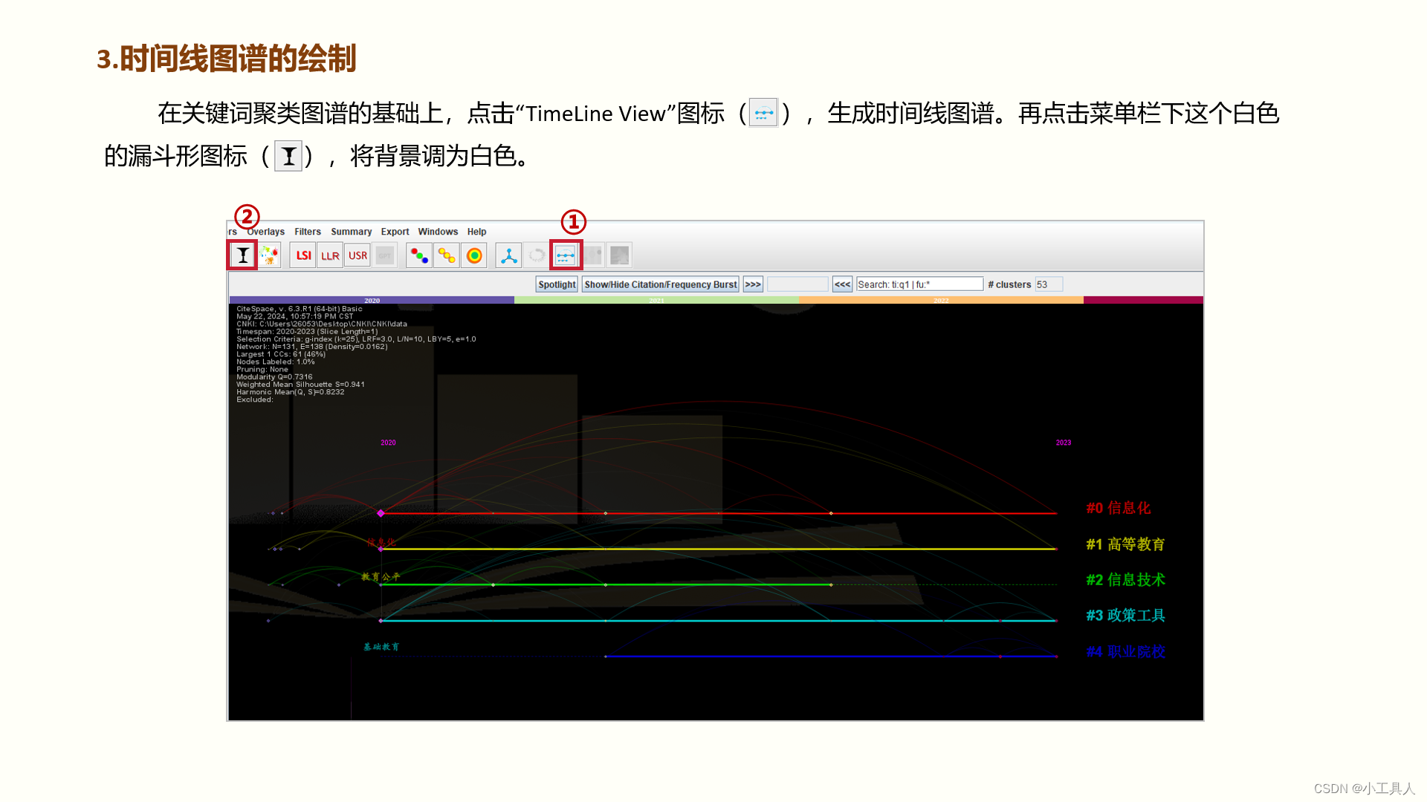Image resolution: width=1427 pixels, height=802 pixels.
Task: Click the >>> forward button
Action: 753,284
